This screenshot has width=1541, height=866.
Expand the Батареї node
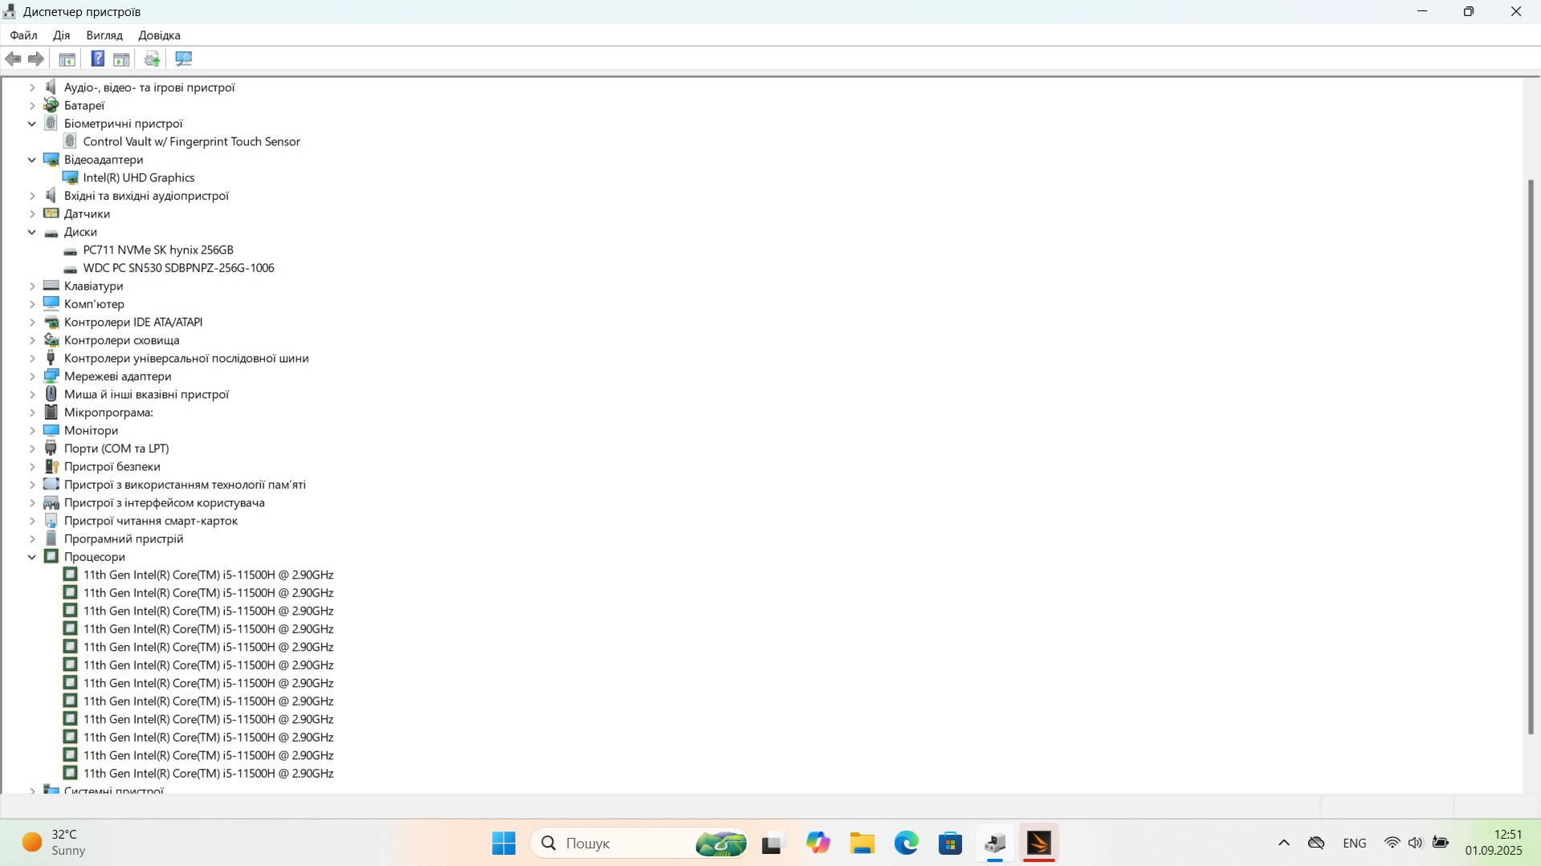click(32, 105)
